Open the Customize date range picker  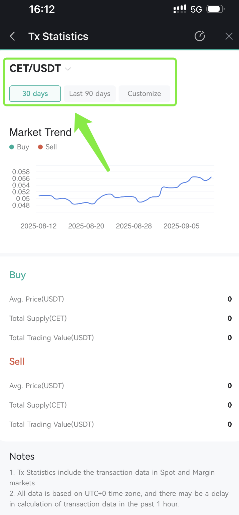tap(144, 94)
